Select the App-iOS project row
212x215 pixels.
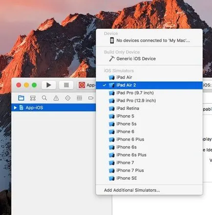pos(53,107)
